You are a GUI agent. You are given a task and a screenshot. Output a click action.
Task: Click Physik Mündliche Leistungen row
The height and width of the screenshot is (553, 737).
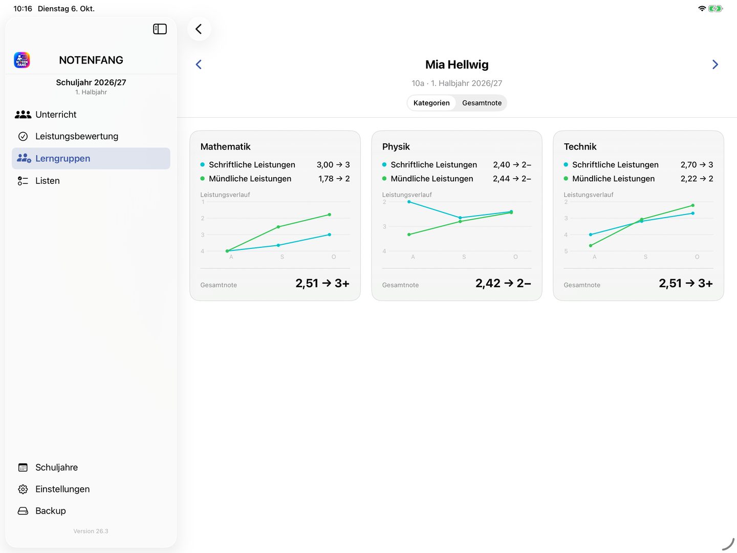click(457, 179)
